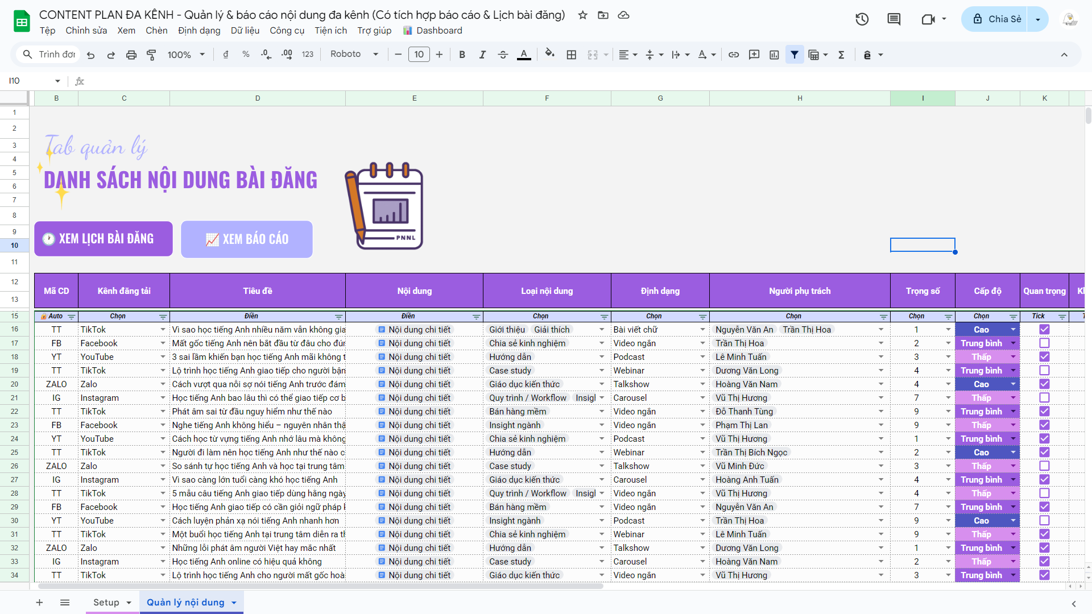Click the XEM LỊCH BÀI ĐĂNG button

(104, 239)
